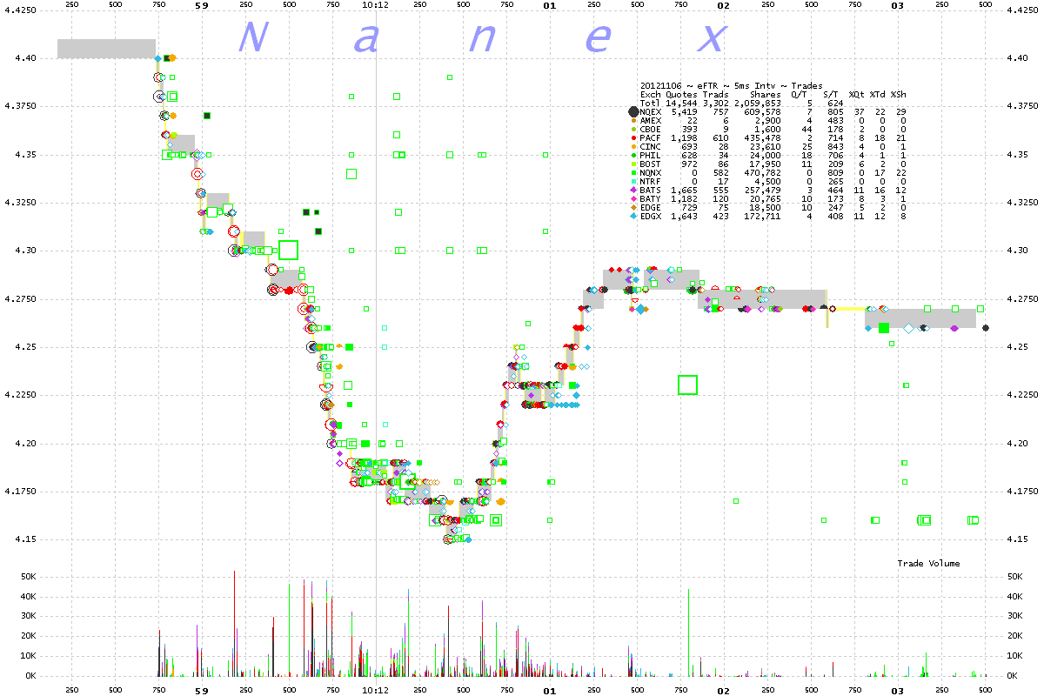The width and height of the screenshot is (1044, 696).
Task: Click the 'Totl' row label in the legend
Action: [x=650, y=103]
